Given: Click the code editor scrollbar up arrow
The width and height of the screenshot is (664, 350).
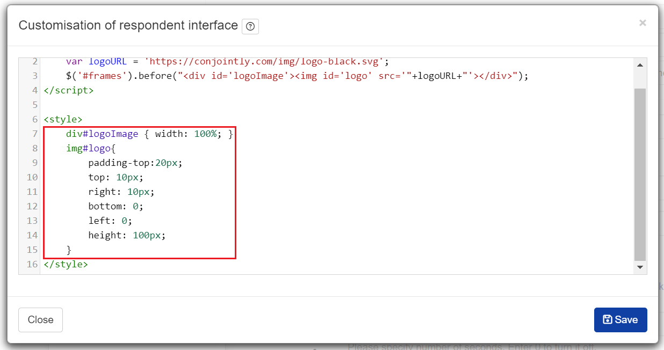Looking at the screenshot, I should click(640, 65).
